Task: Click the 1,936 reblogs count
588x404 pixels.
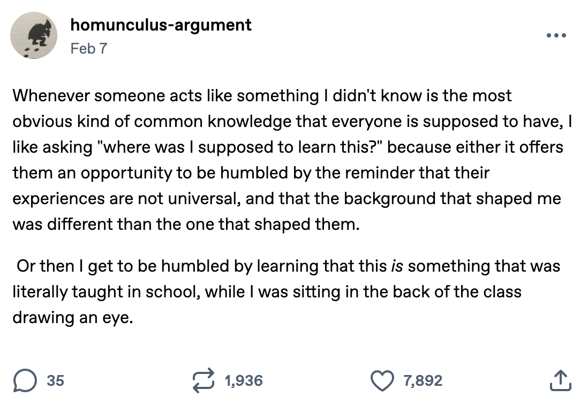Action: 244,380
